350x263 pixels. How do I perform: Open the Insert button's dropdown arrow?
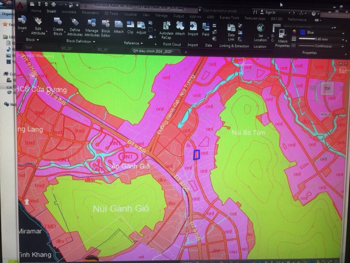pos(22,32)
